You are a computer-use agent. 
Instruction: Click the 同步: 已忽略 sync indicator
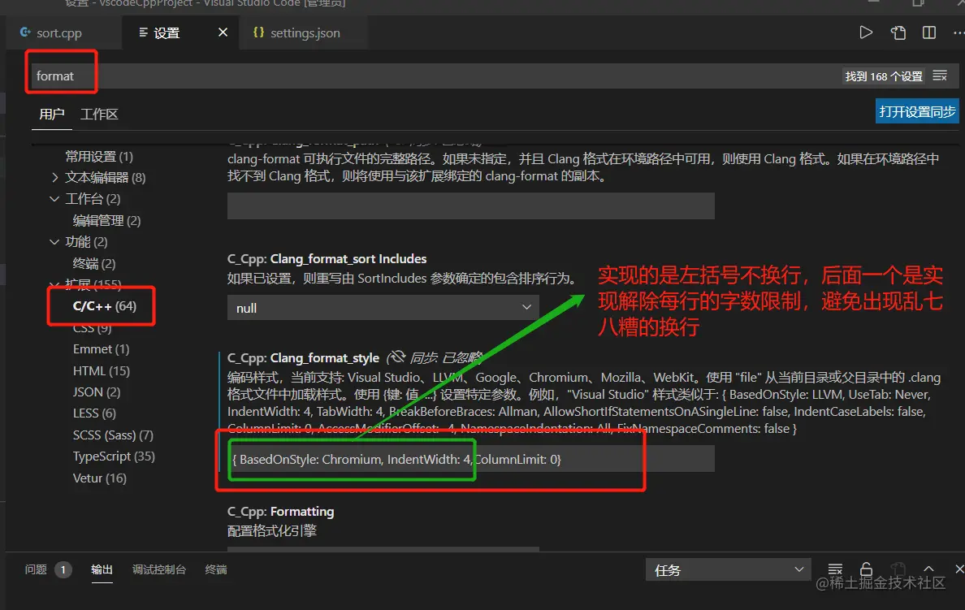pos(435,357)
